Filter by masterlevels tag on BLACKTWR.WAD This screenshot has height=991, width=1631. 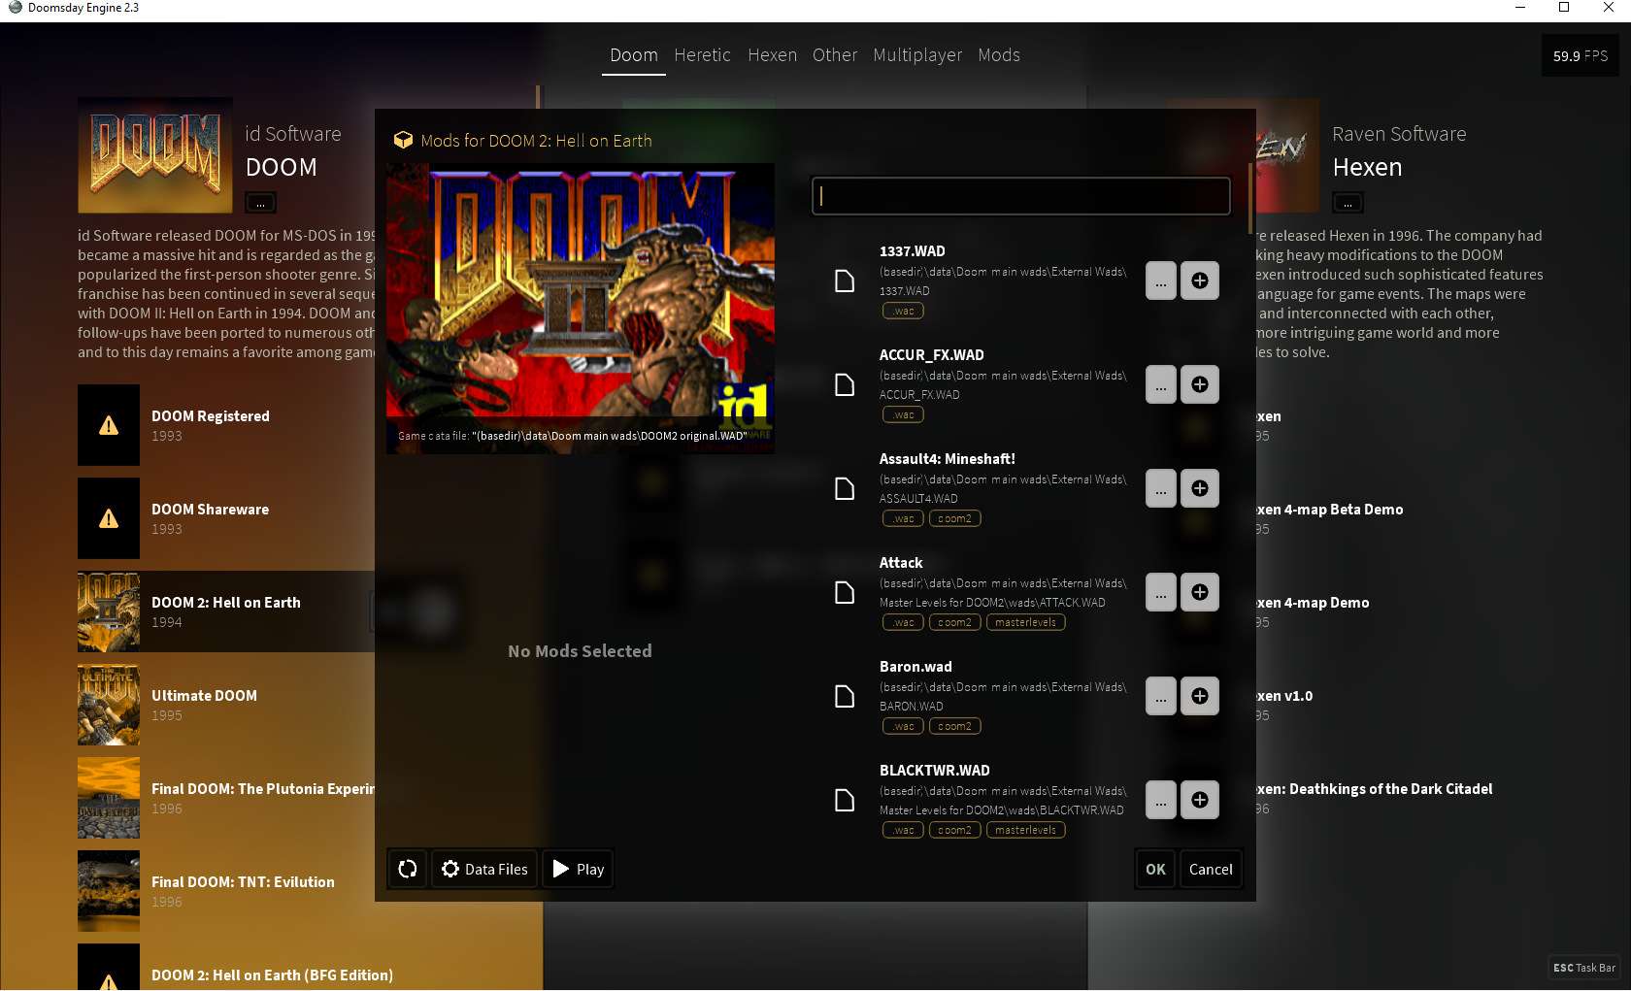click(1026, 830)
